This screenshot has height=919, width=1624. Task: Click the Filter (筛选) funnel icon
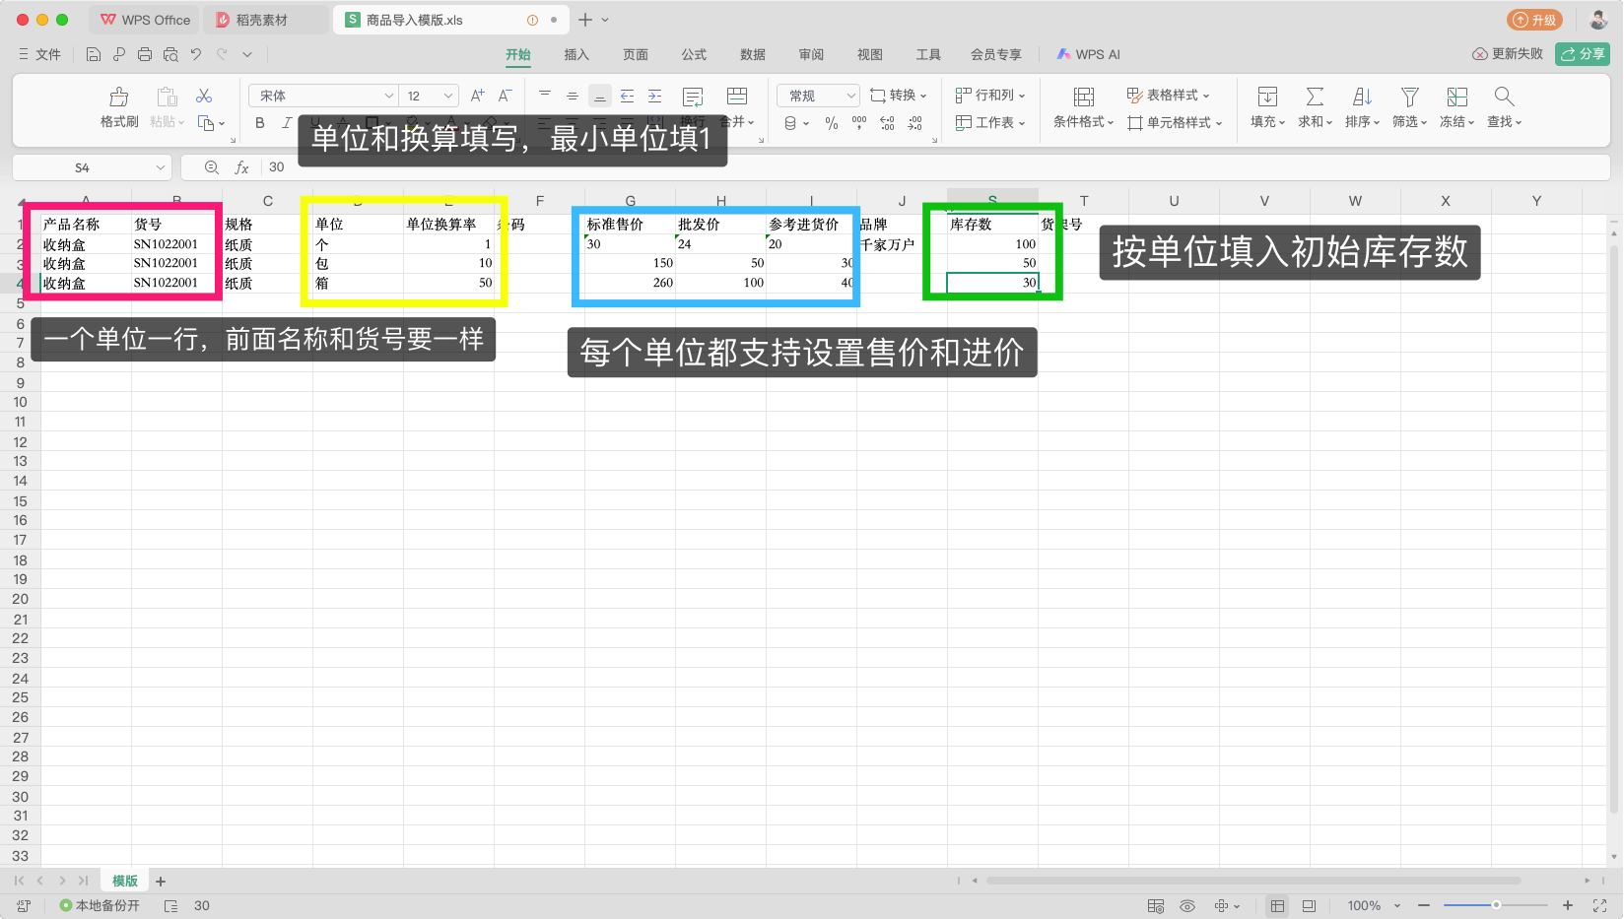(x=1409, y=97)
